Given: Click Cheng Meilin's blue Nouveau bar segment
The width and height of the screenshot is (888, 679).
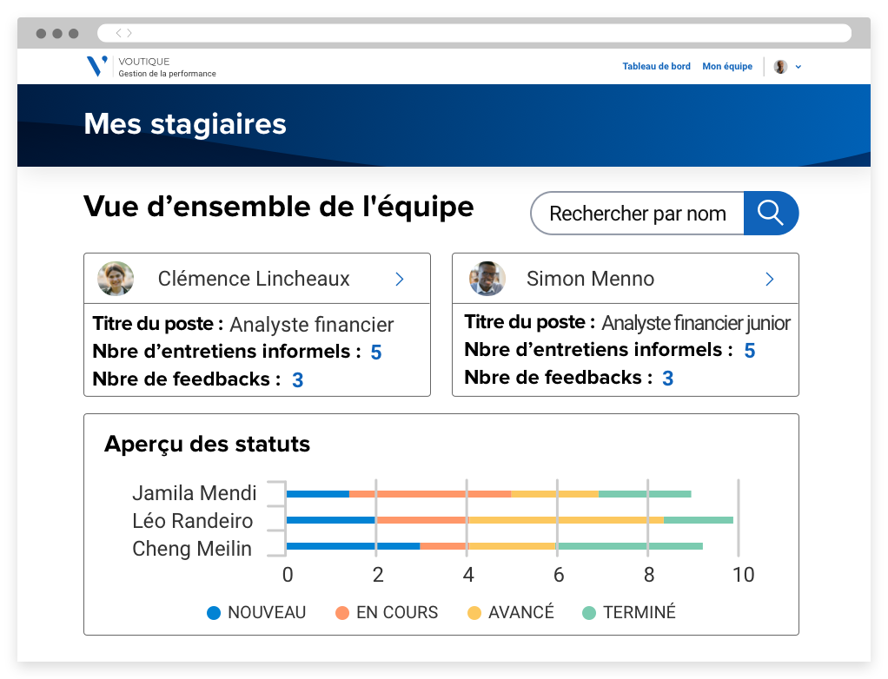Looking at the screenshot, I should tap(353, 546).
